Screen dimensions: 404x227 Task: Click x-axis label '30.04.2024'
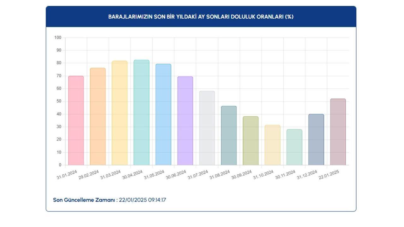pos(133,174)
